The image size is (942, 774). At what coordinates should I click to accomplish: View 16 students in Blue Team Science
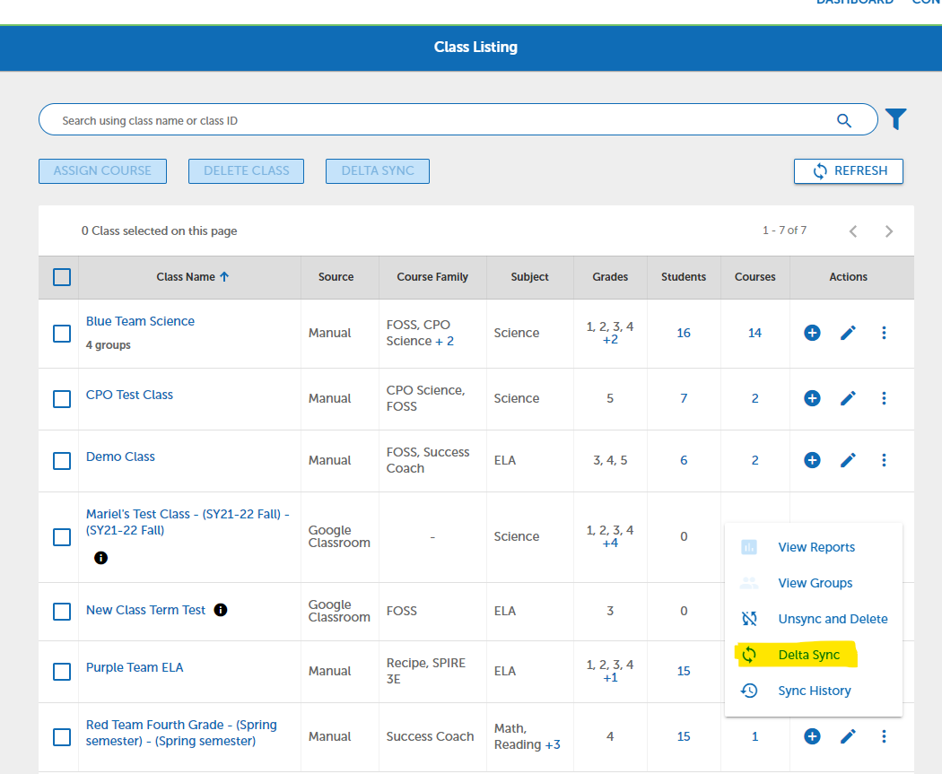[684, 333]
